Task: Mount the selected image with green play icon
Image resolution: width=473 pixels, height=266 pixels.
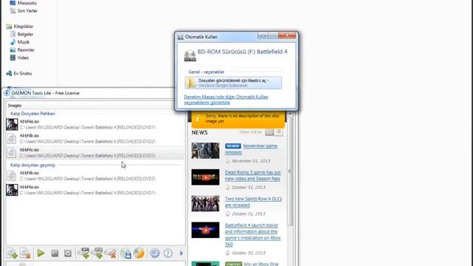Action: click(41, 253)
